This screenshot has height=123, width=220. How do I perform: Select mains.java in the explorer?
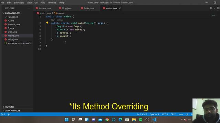(17, 36)
